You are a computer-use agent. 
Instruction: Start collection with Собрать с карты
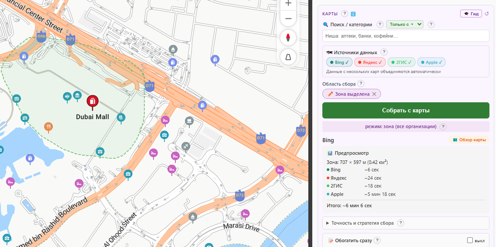pos(406,110)
